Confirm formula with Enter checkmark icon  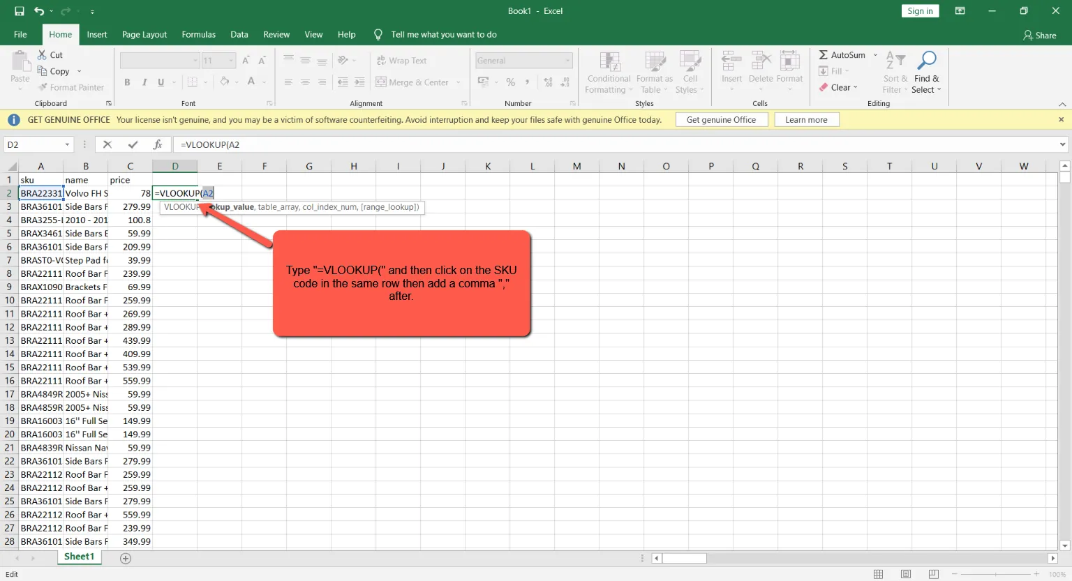[133, 144]
